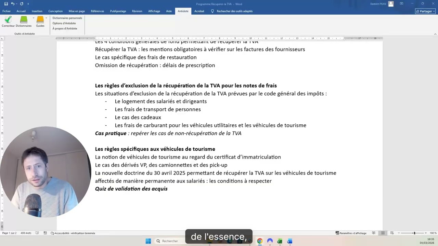Viewport: 438px width, 246px height.
Task: Switch to the Révision ribbon tab
Action: coord(137,11)
